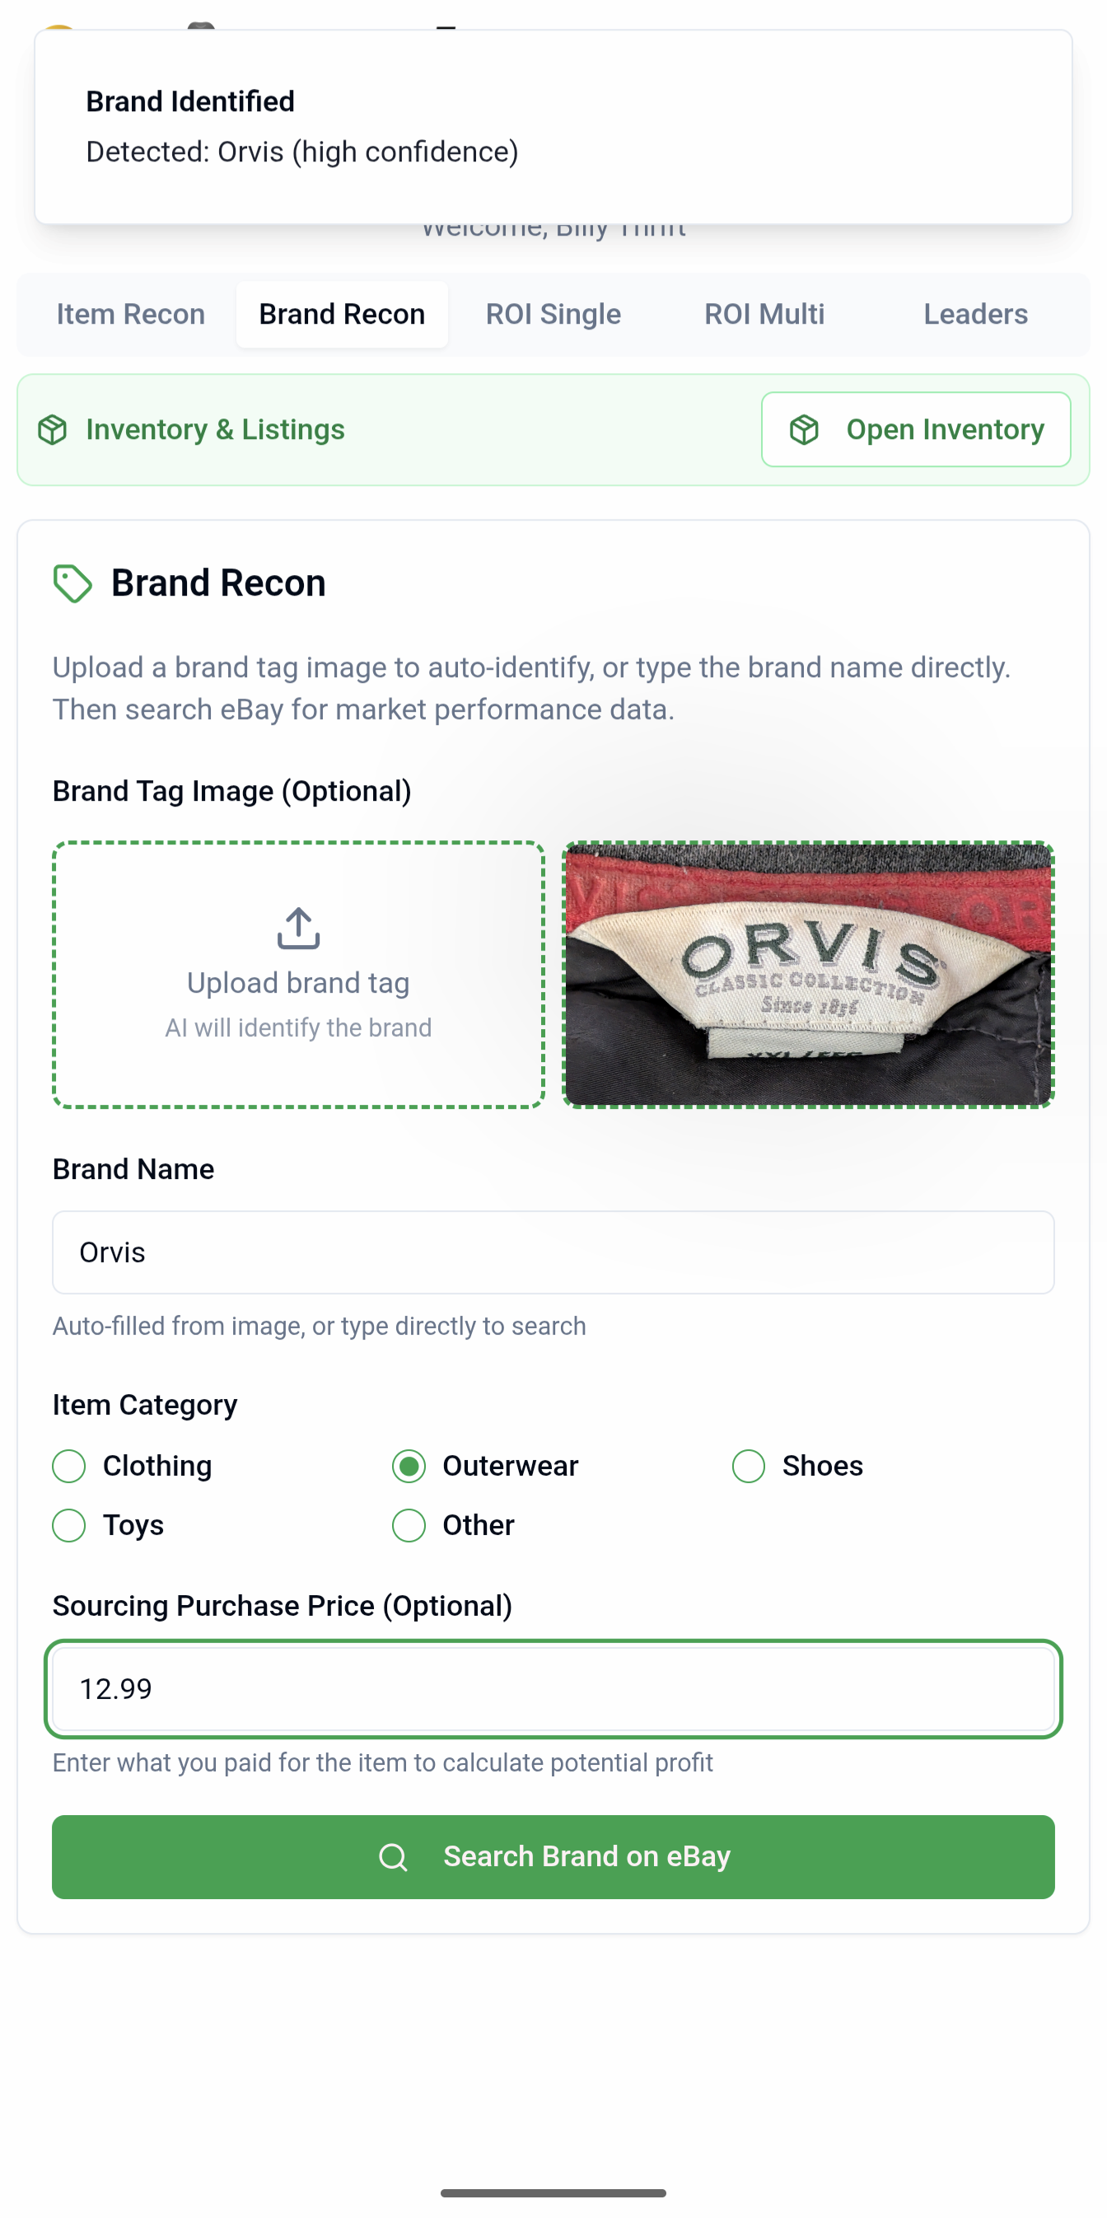Open the ROI Single tab
1107x2218 pixels.
tap(553, 313)
